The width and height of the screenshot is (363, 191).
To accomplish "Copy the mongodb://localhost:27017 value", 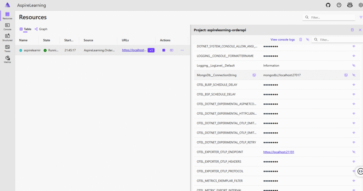I will click(346, 75).
